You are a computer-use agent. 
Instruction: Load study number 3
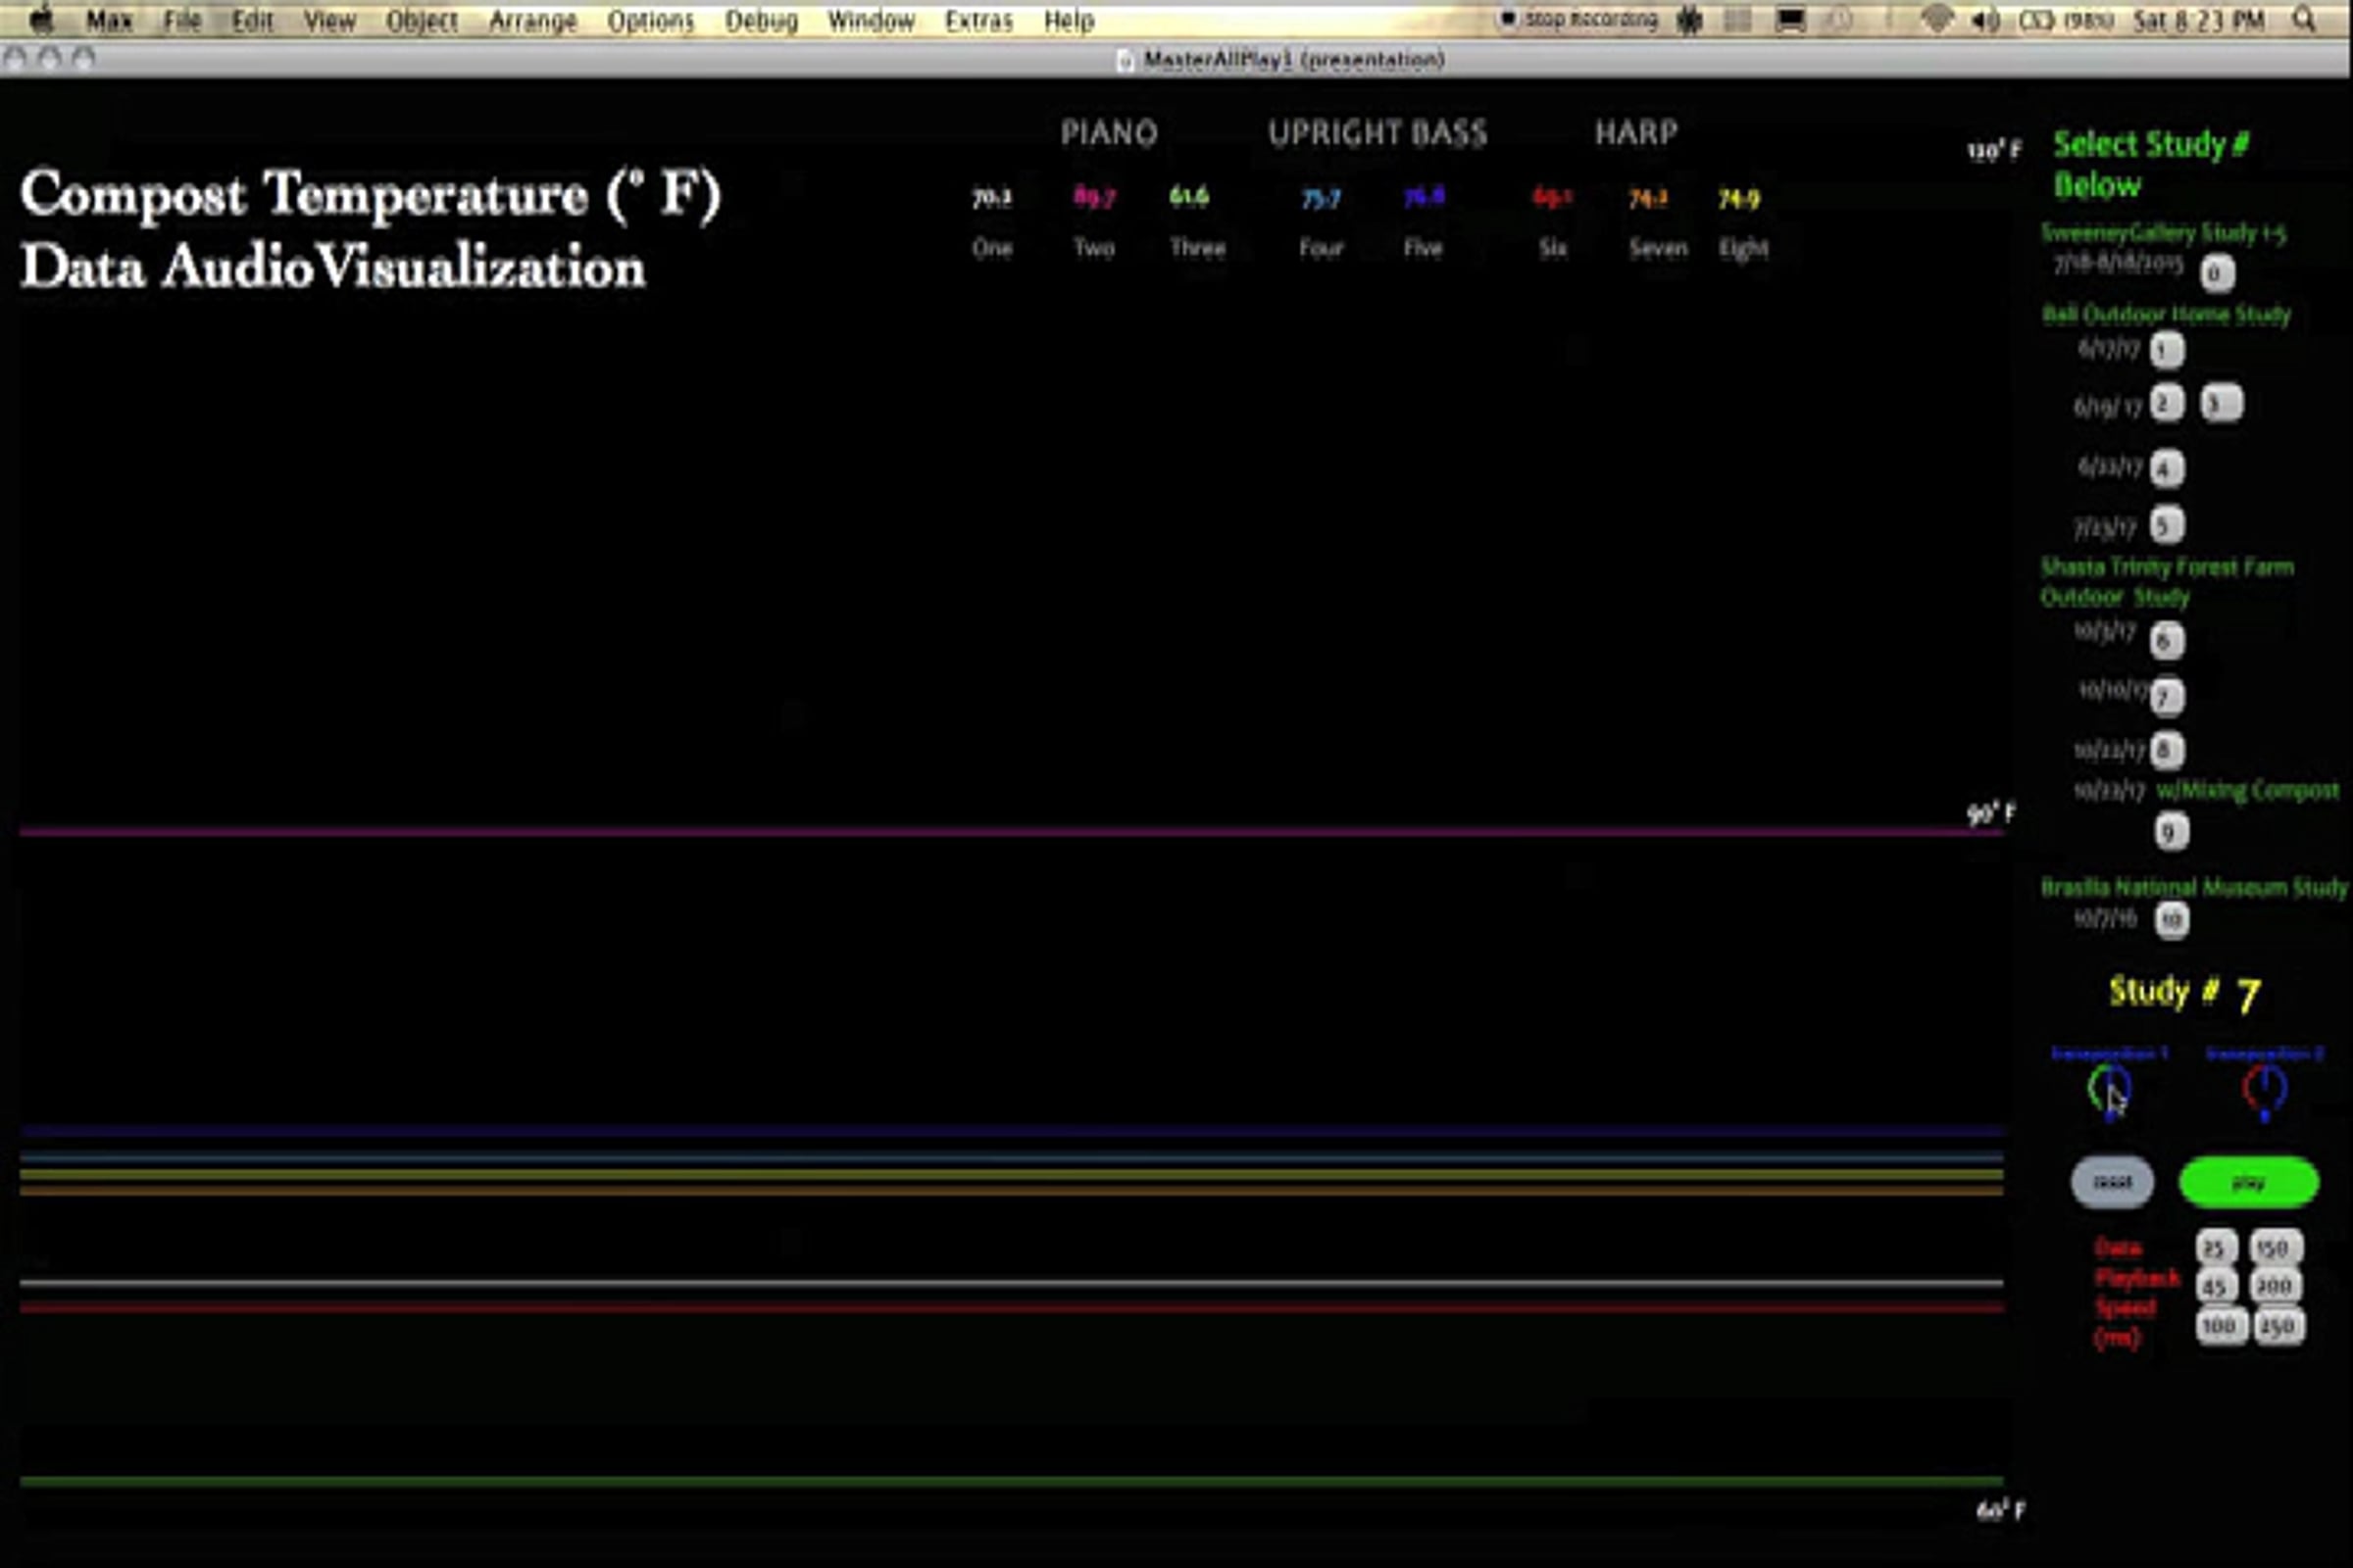[2221, 403]
